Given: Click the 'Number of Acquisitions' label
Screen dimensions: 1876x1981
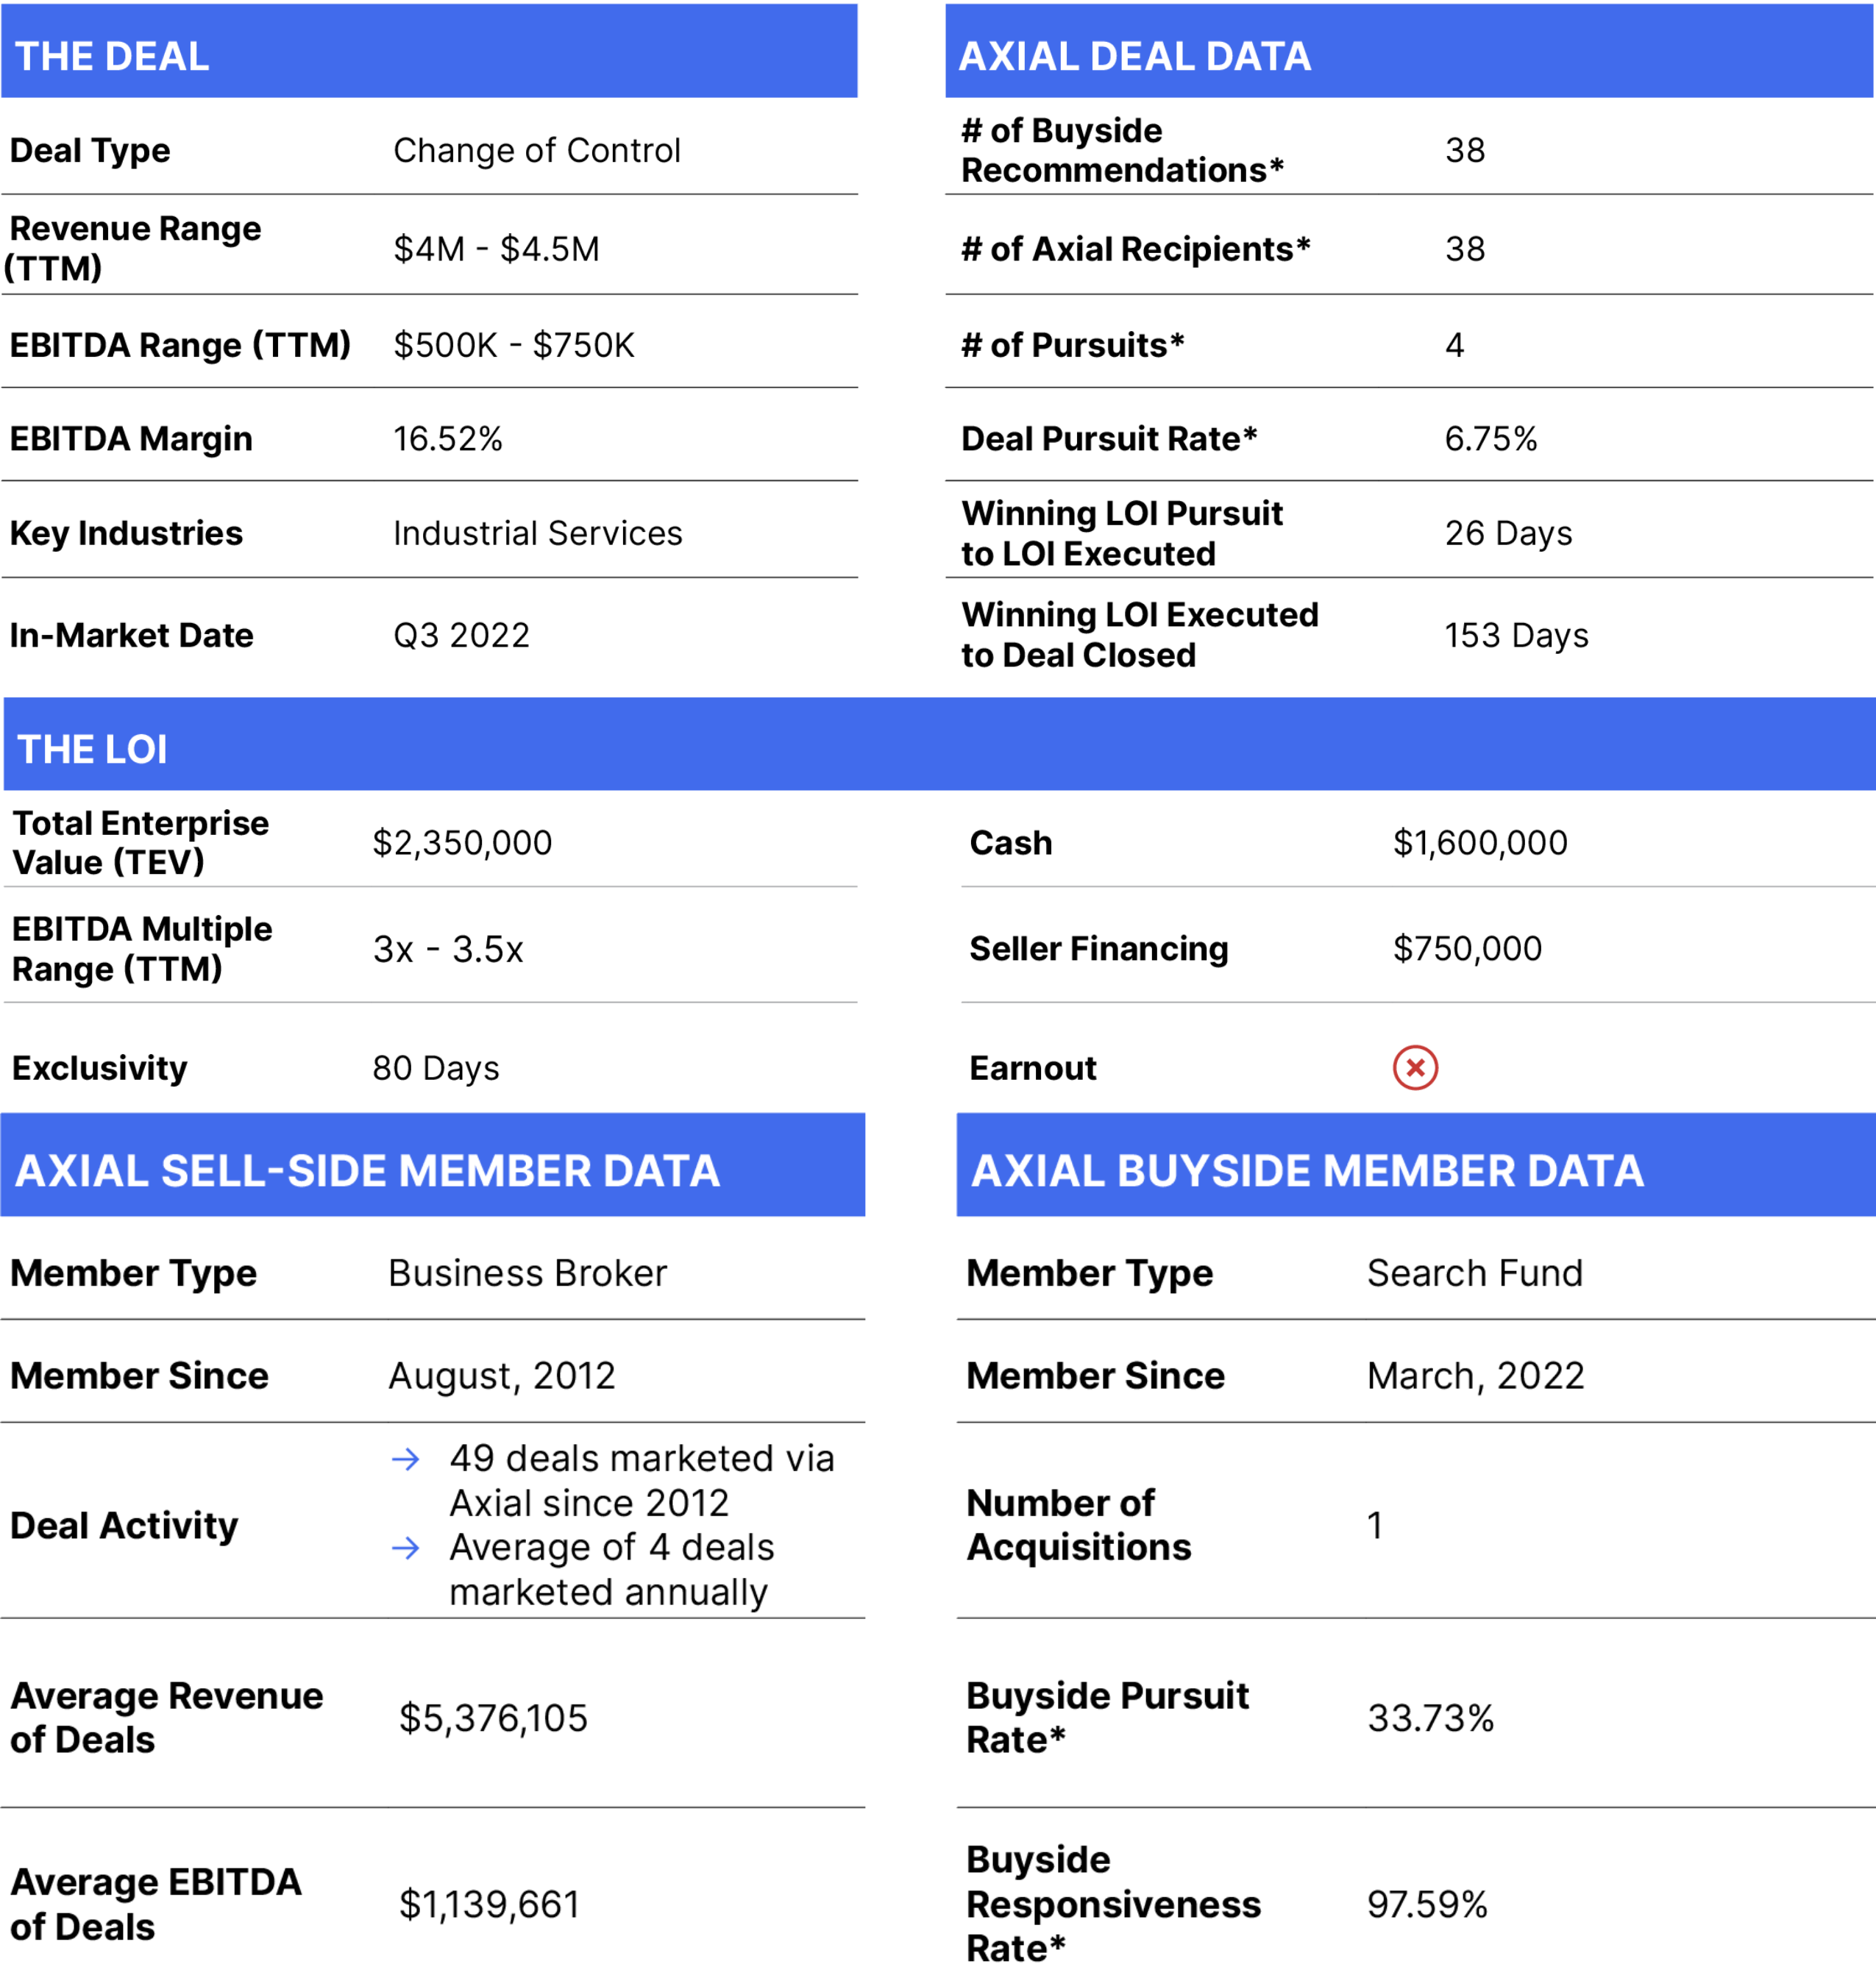Looking at the screenshot, I should [1079, 1525].
